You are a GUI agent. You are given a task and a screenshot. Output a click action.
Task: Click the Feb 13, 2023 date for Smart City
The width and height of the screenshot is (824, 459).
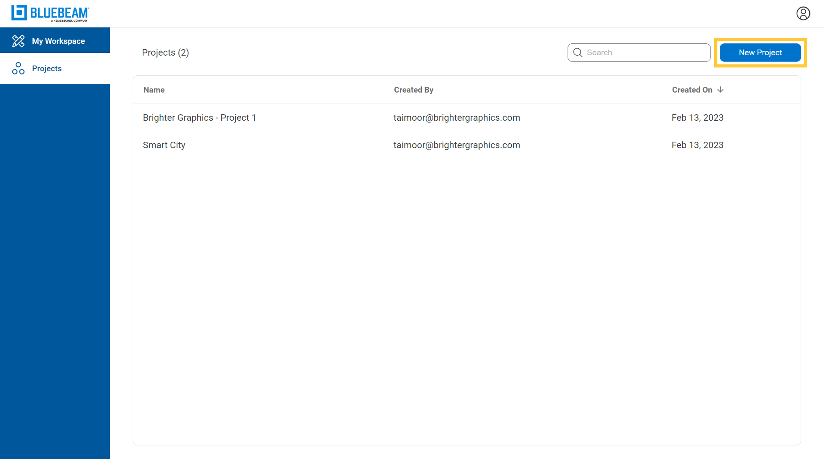coord(697,145)
